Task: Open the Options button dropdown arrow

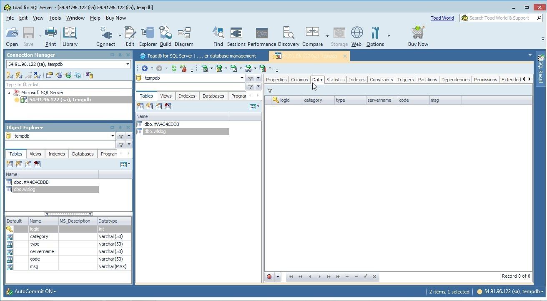Action: click(x=389, y=36)
